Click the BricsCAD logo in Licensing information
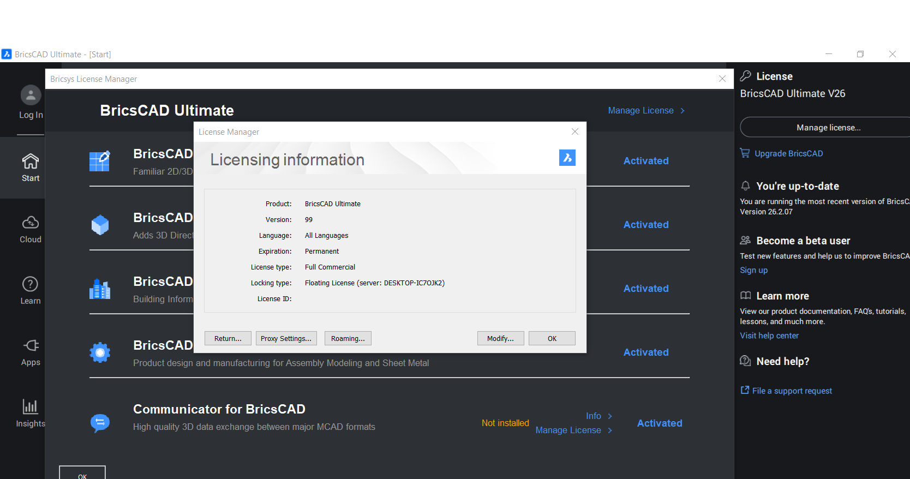 (567, 158)
